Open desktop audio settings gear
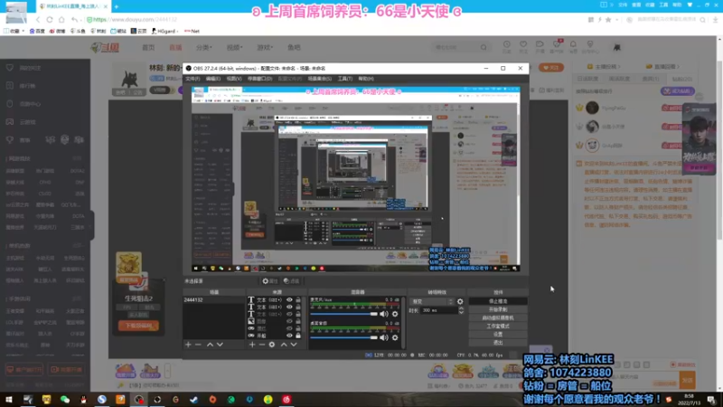This screenshot has height=407, width=723. [395, 337]
